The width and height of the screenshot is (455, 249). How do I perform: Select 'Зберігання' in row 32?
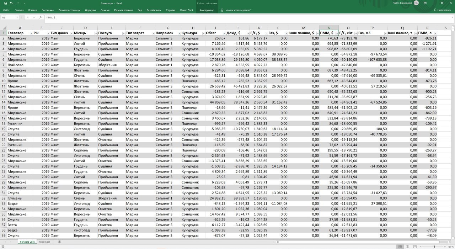coord(111,198)
